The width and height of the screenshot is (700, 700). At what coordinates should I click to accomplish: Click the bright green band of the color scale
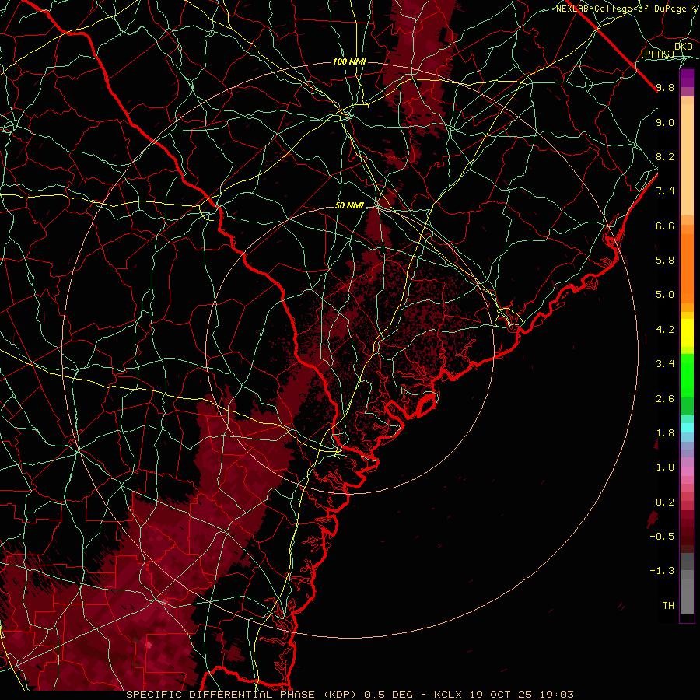point(687,376)
